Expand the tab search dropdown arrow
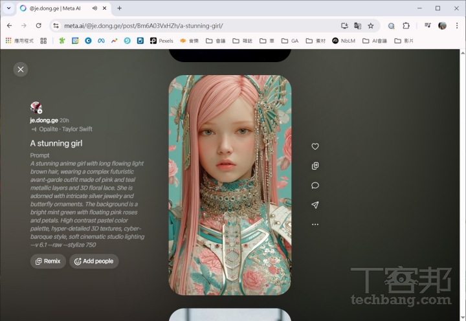Screen dimensions: 466x321 pos(9,8)
